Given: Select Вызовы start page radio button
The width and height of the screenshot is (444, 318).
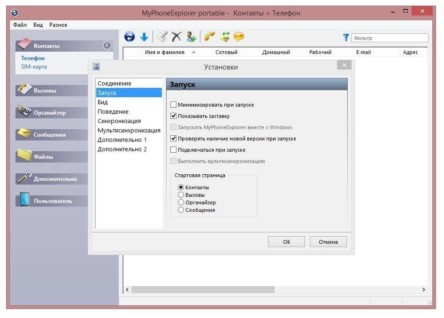Looking at the screenshot, I should point(181,195).
